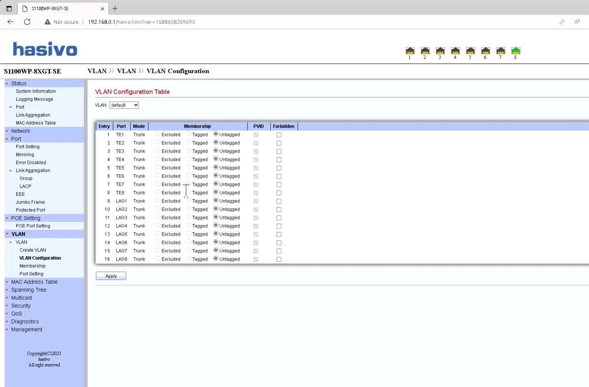
Task: Expand the Spanning Tree section
Action: coord(28,290)
